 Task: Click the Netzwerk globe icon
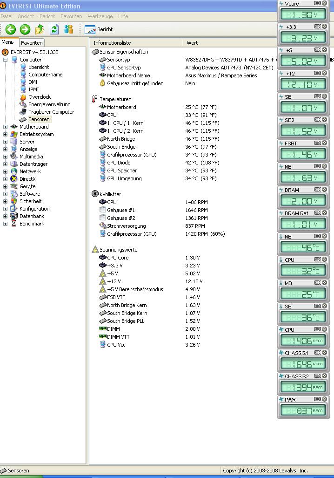click(13, 171)
